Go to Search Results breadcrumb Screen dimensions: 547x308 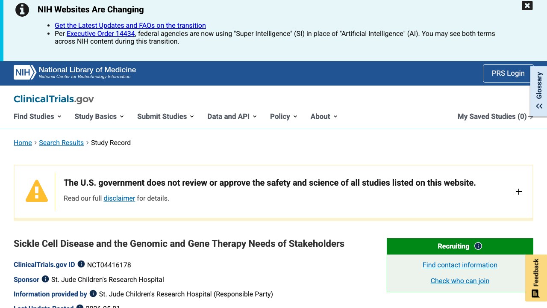[x=61, y=142]
